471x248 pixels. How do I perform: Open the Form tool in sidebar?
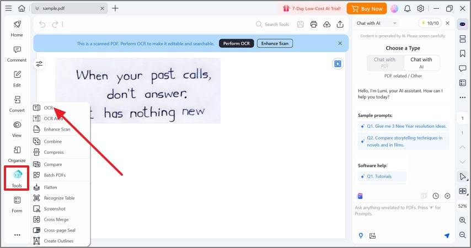17,204
